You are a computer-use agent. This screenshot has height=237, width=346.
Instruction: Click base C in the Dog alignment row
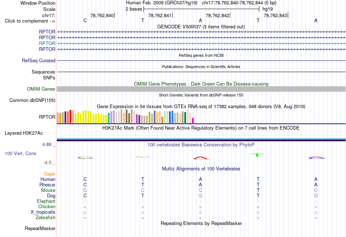click(85, 196)
